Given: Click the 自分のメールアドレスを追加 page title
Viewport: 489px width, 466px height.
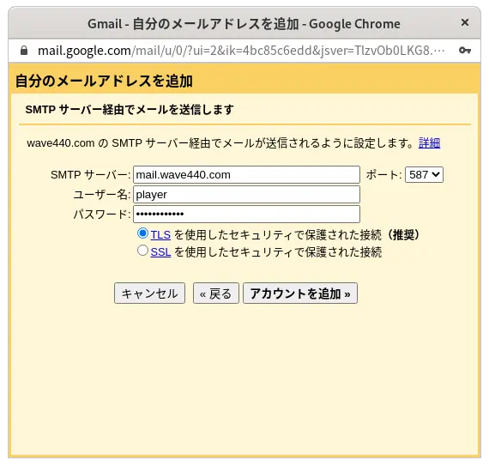Looking at the screenshot, I should (104, 81).
